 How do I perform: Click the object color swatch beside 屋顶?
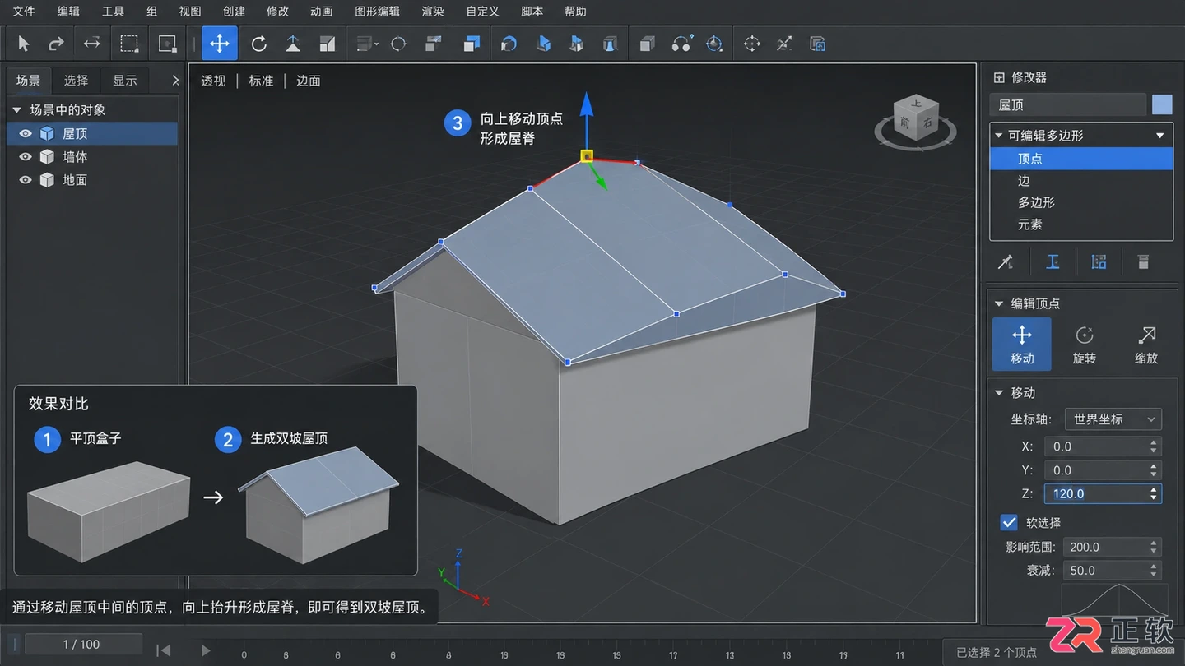(1162, 104)
